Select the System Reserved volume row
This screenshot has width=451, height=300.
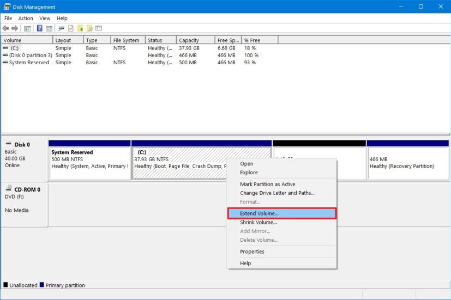pyautogui.click(x=29, y=62)
